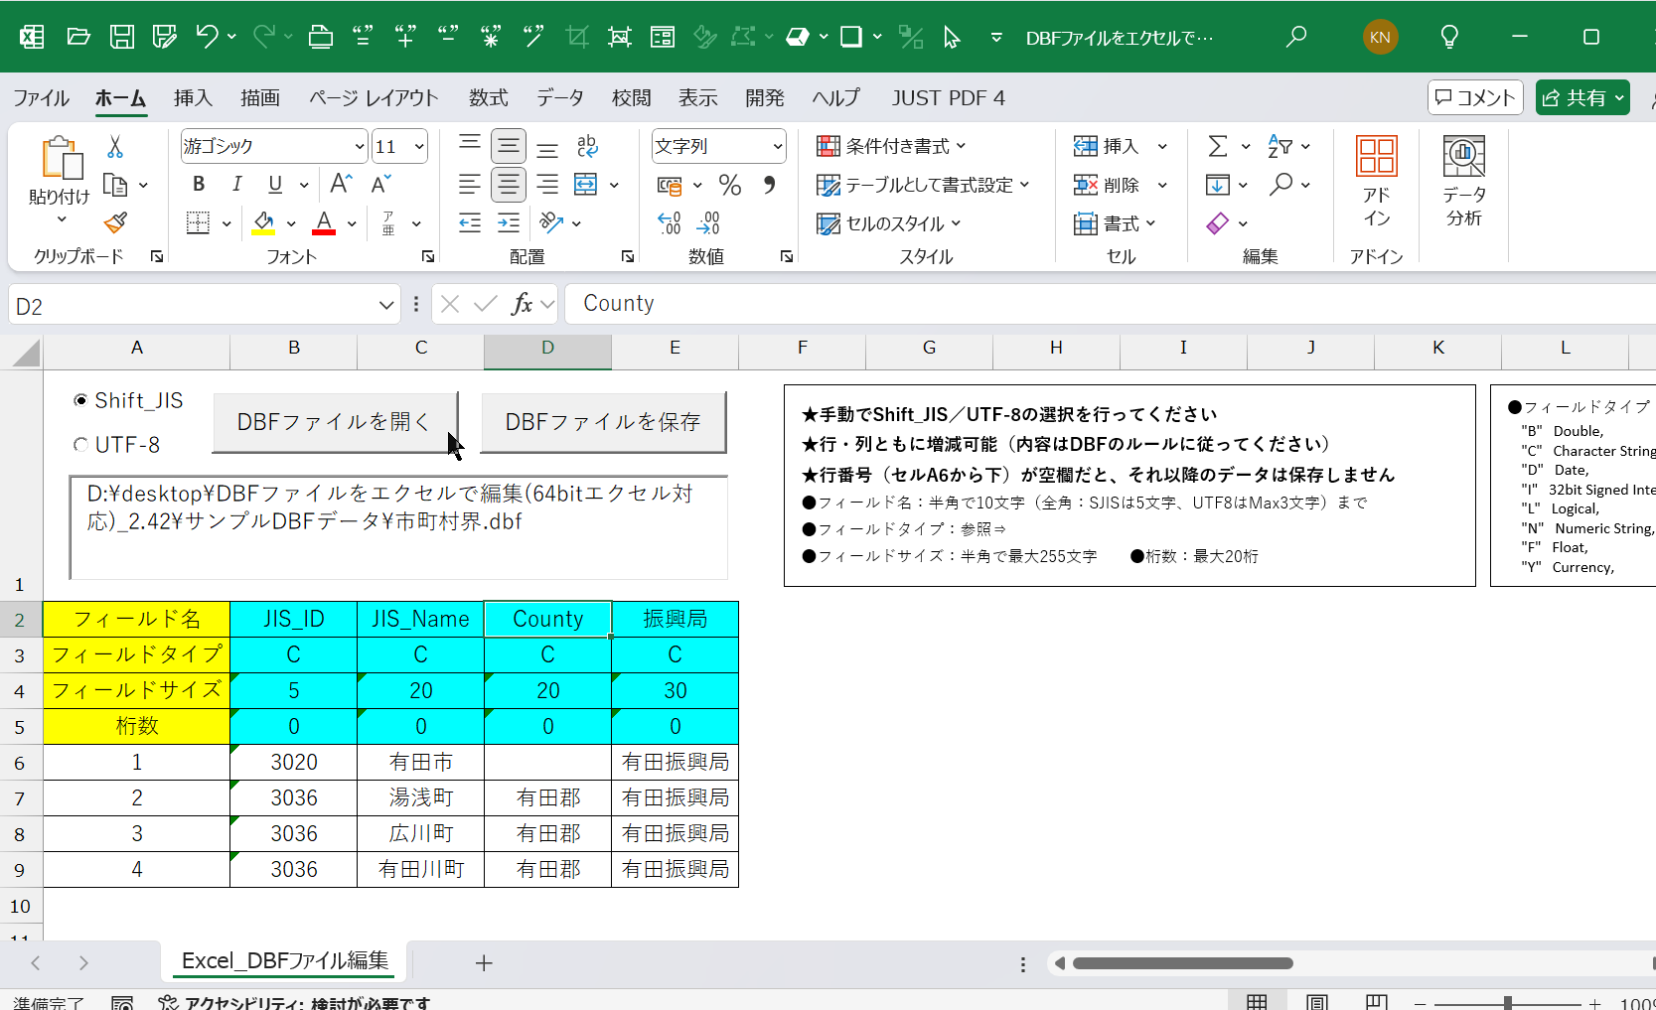This screenshot has height=1010, width=1656.
Task: Toggle align text left
Action: click(470, 185)
